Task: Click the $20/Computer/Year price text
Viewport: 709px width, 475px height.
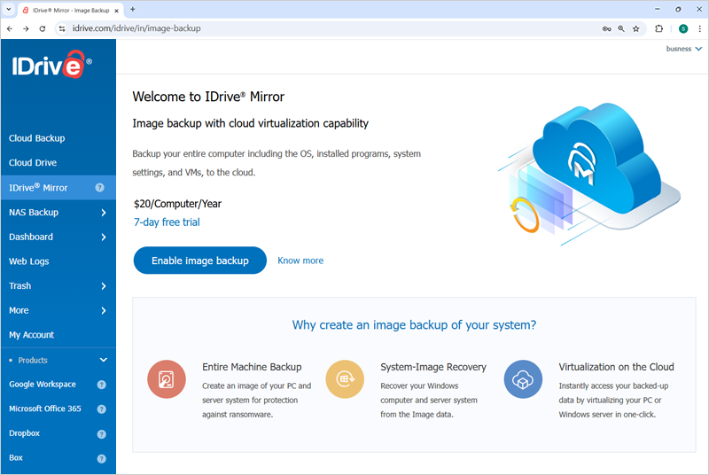Action: pyautogui.click(x=178, y=204)
